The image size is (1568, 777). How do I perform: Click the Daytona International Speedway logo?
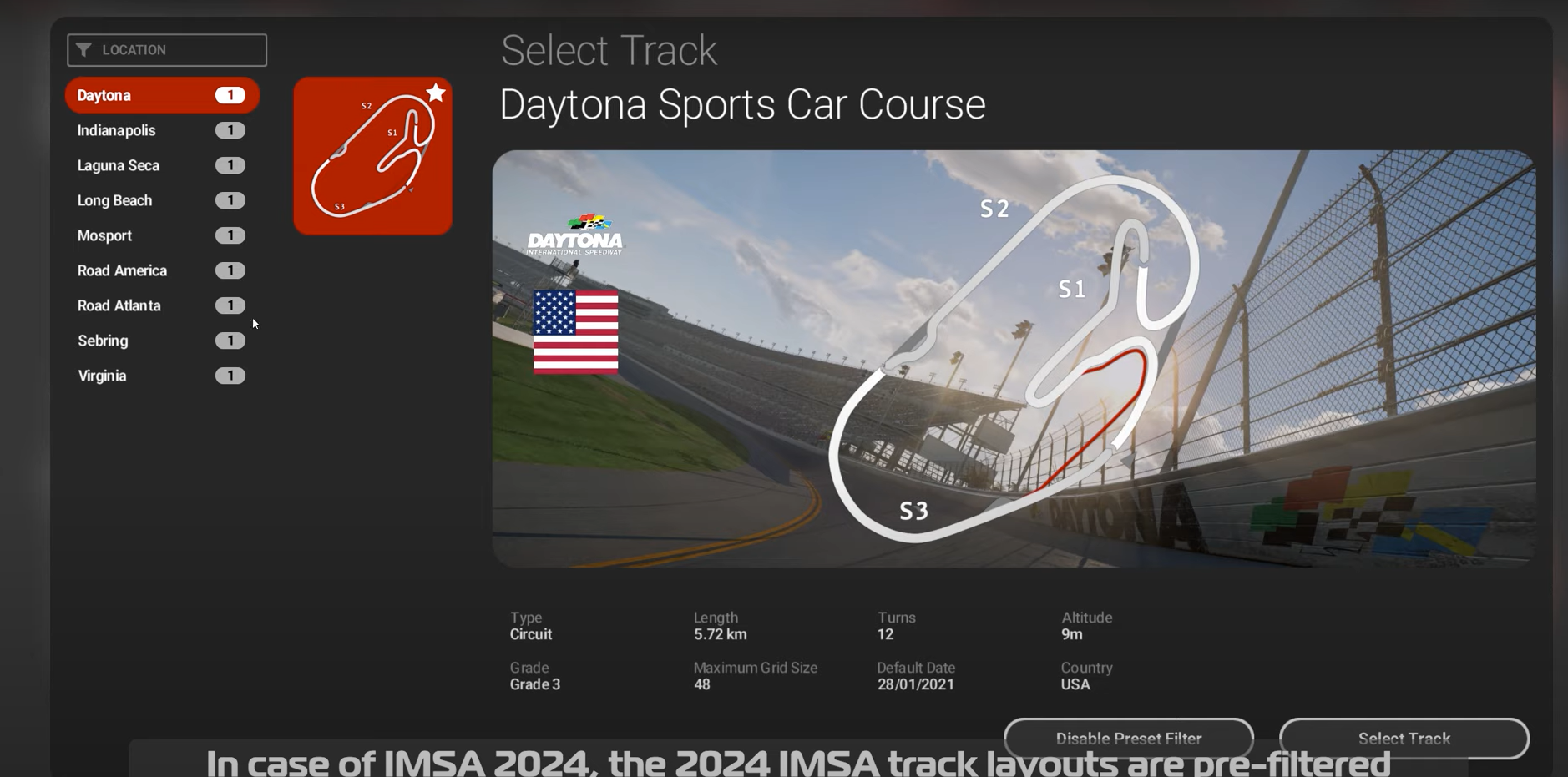coord(574,235)
